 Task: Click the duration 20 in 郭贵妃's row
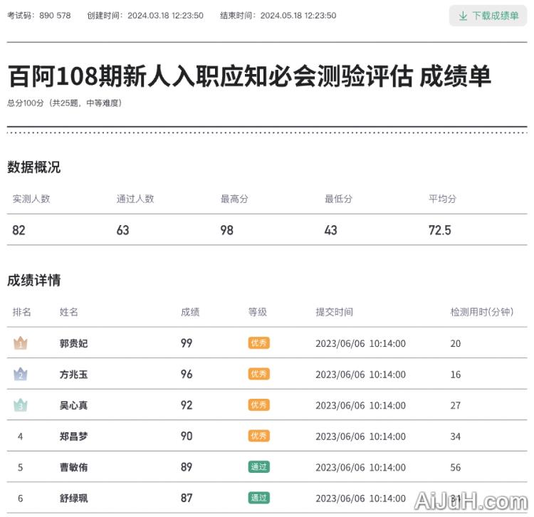coord(456,343)
